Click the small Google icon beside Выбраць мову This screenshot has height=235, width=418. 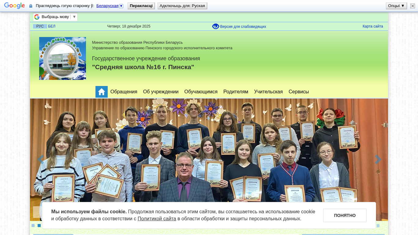[x=37, y=17]
